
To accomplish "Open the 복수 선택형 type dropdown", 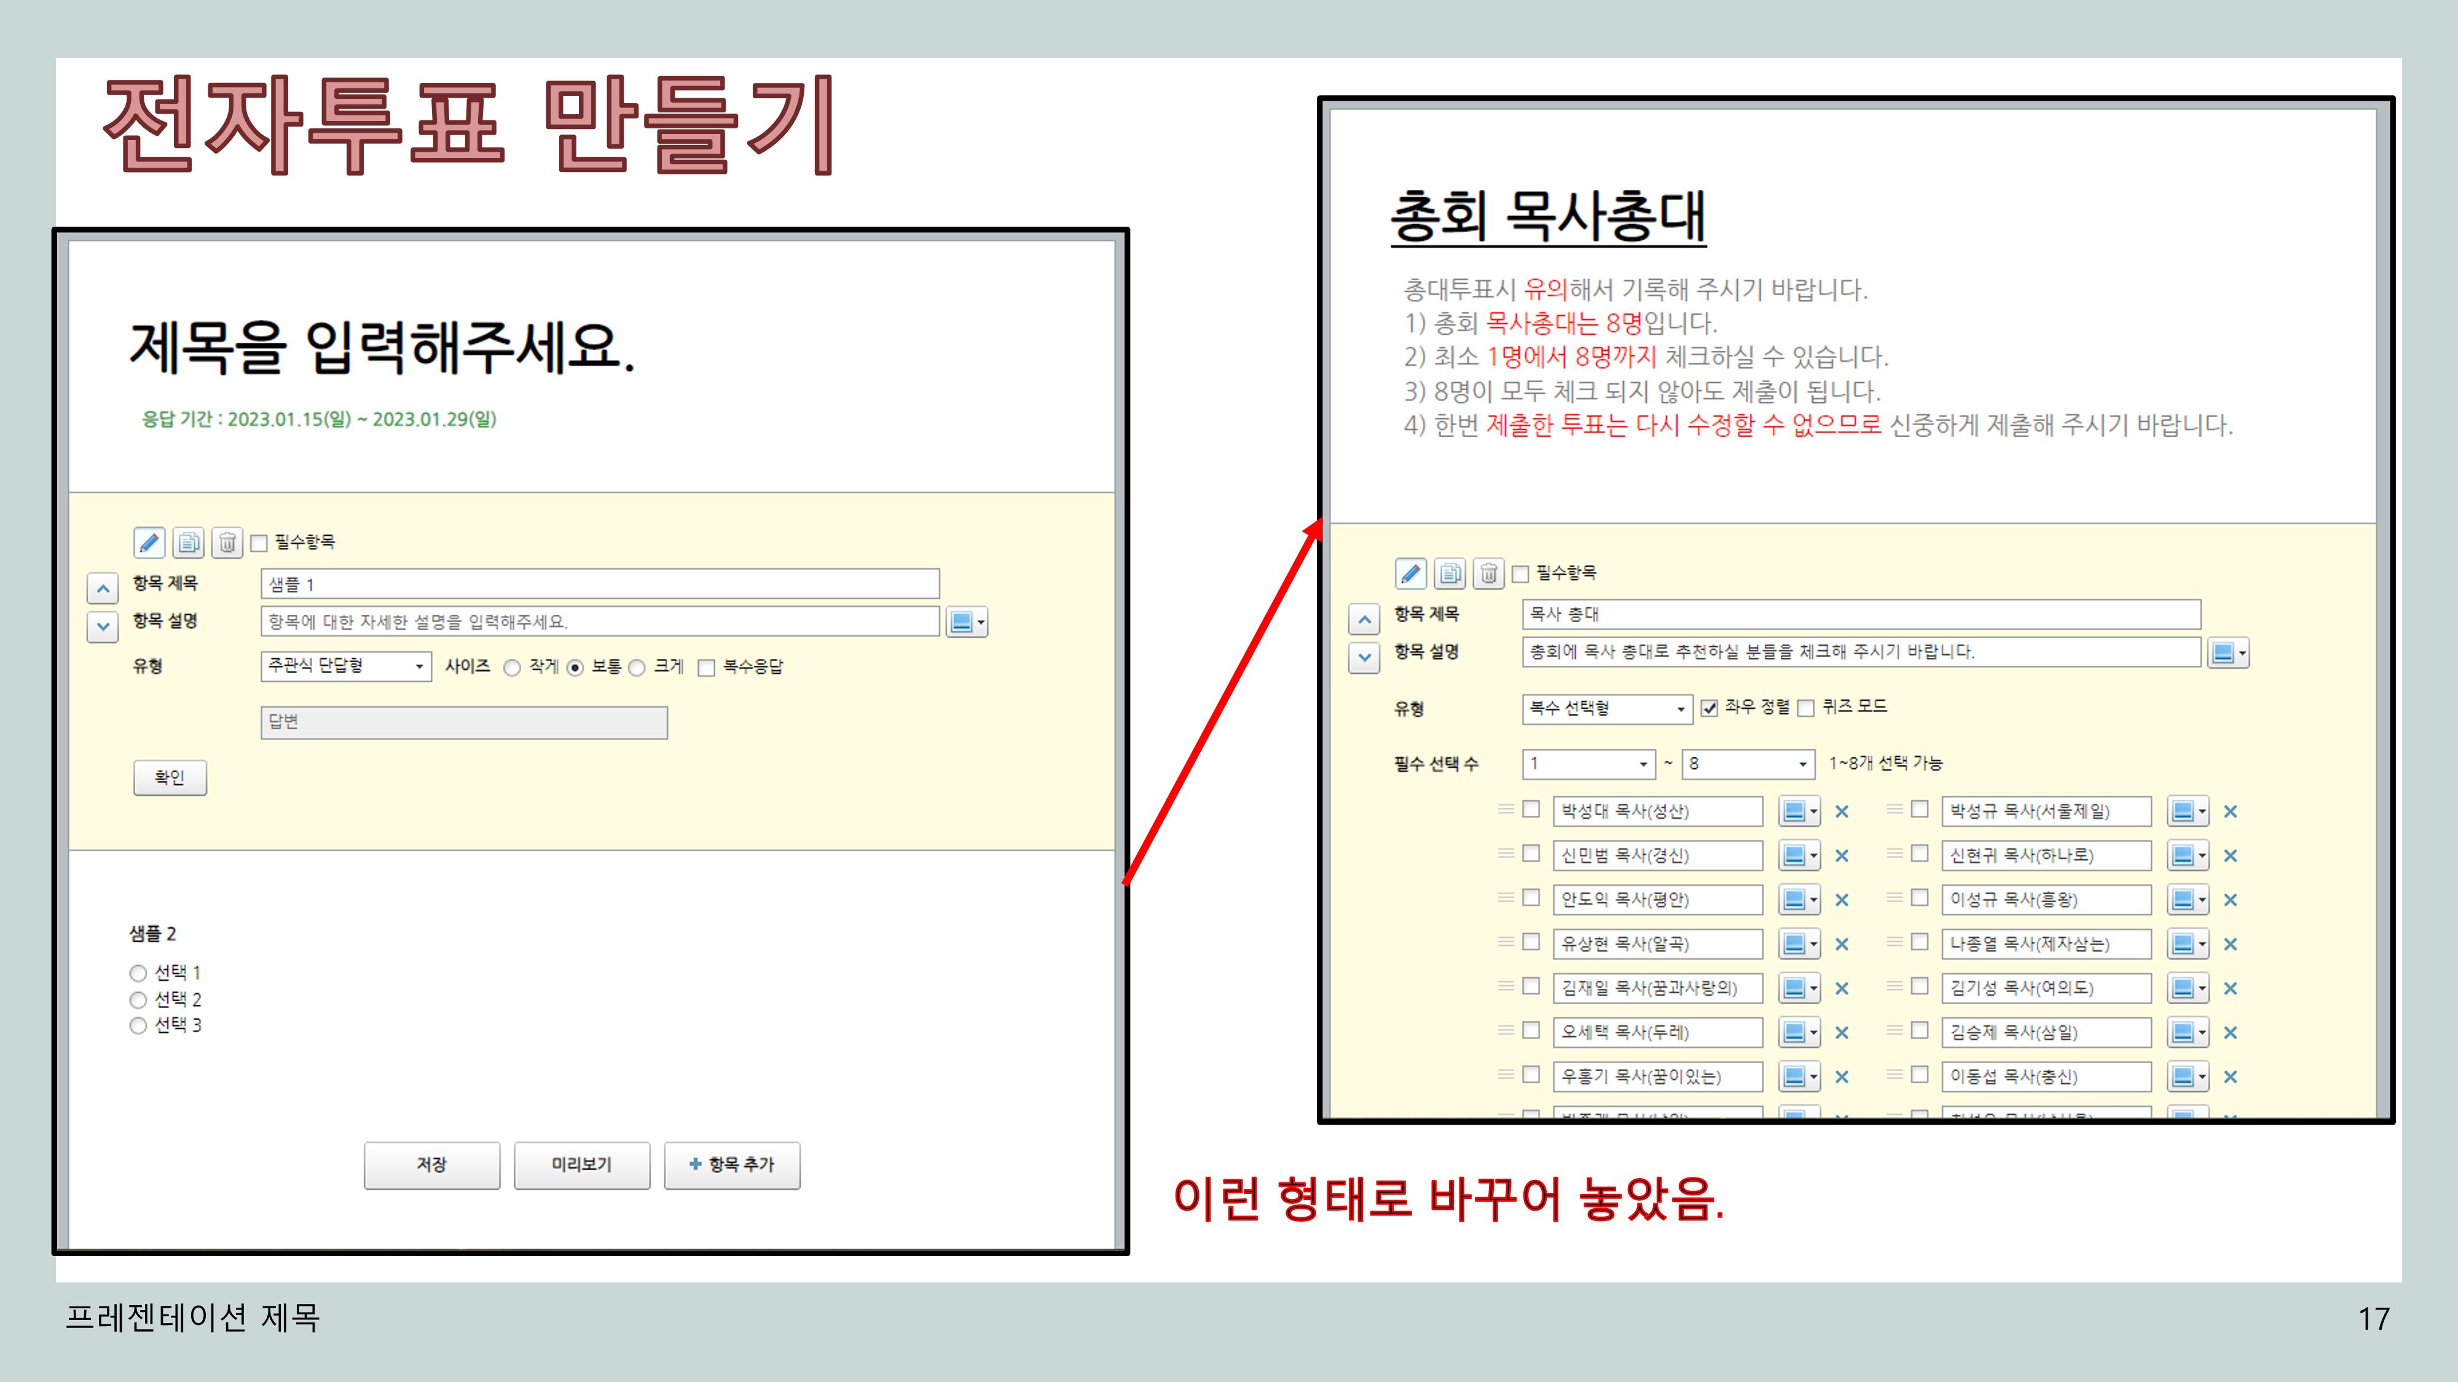I will [1607, 708].
